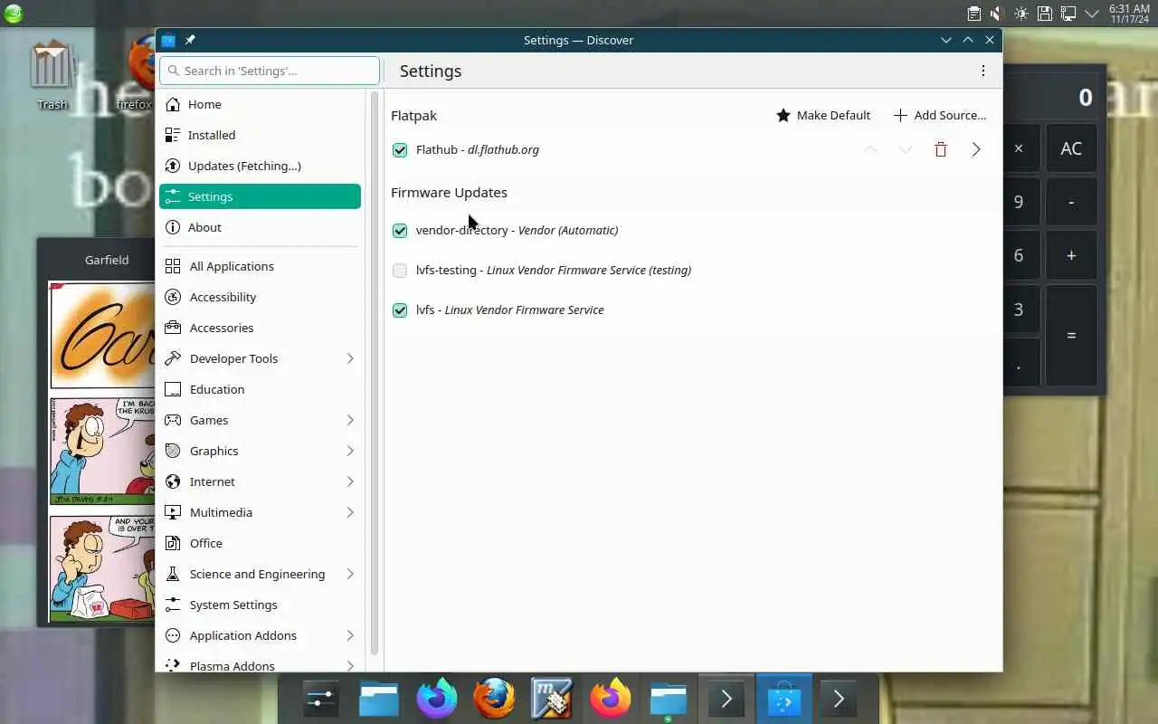Select the Settings sidebar entry
Viewport: 1158px width, 724px height.
click(x=260, y=196)
